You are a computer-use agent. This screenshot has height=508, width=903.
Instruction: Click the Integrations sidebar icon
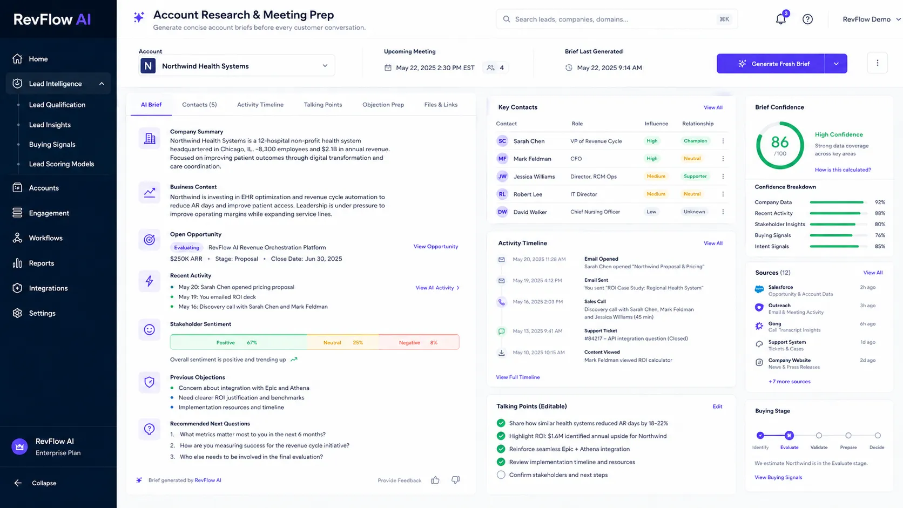click(x=17, y=288)
